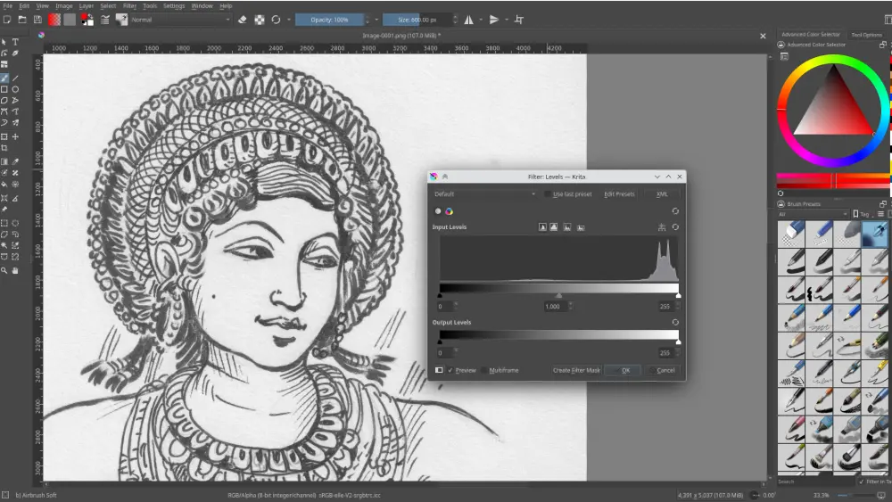892x502 pixels.
Task: Expand dropdown arrow beside horizontal mirror
Action: (x=481, y=20)
